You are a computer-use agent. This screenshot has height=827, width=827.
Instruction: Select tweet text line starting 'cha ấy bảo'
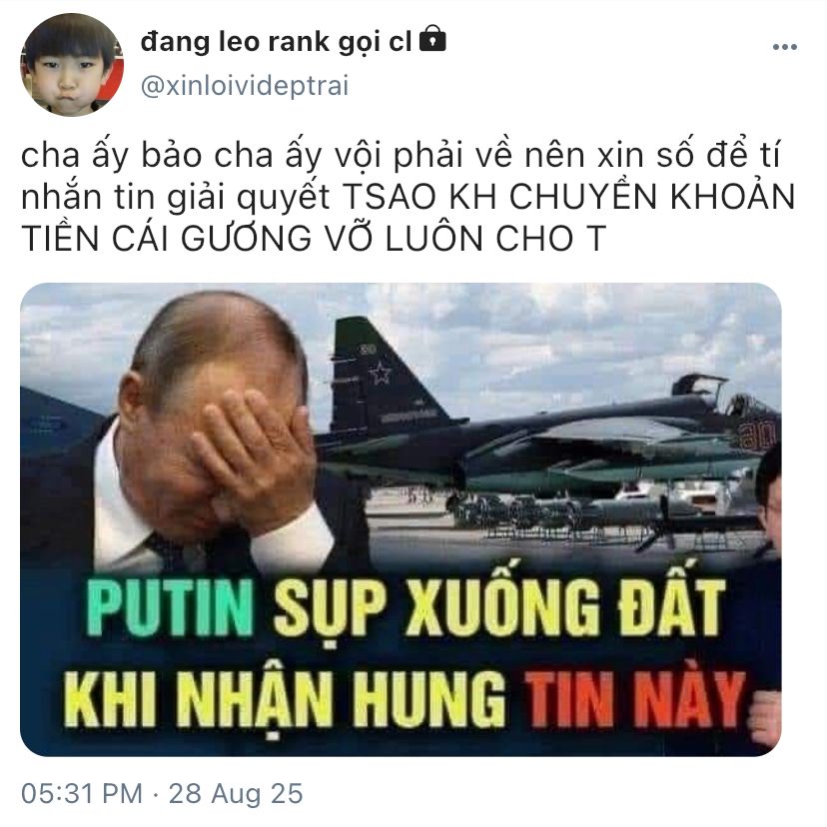400,155
